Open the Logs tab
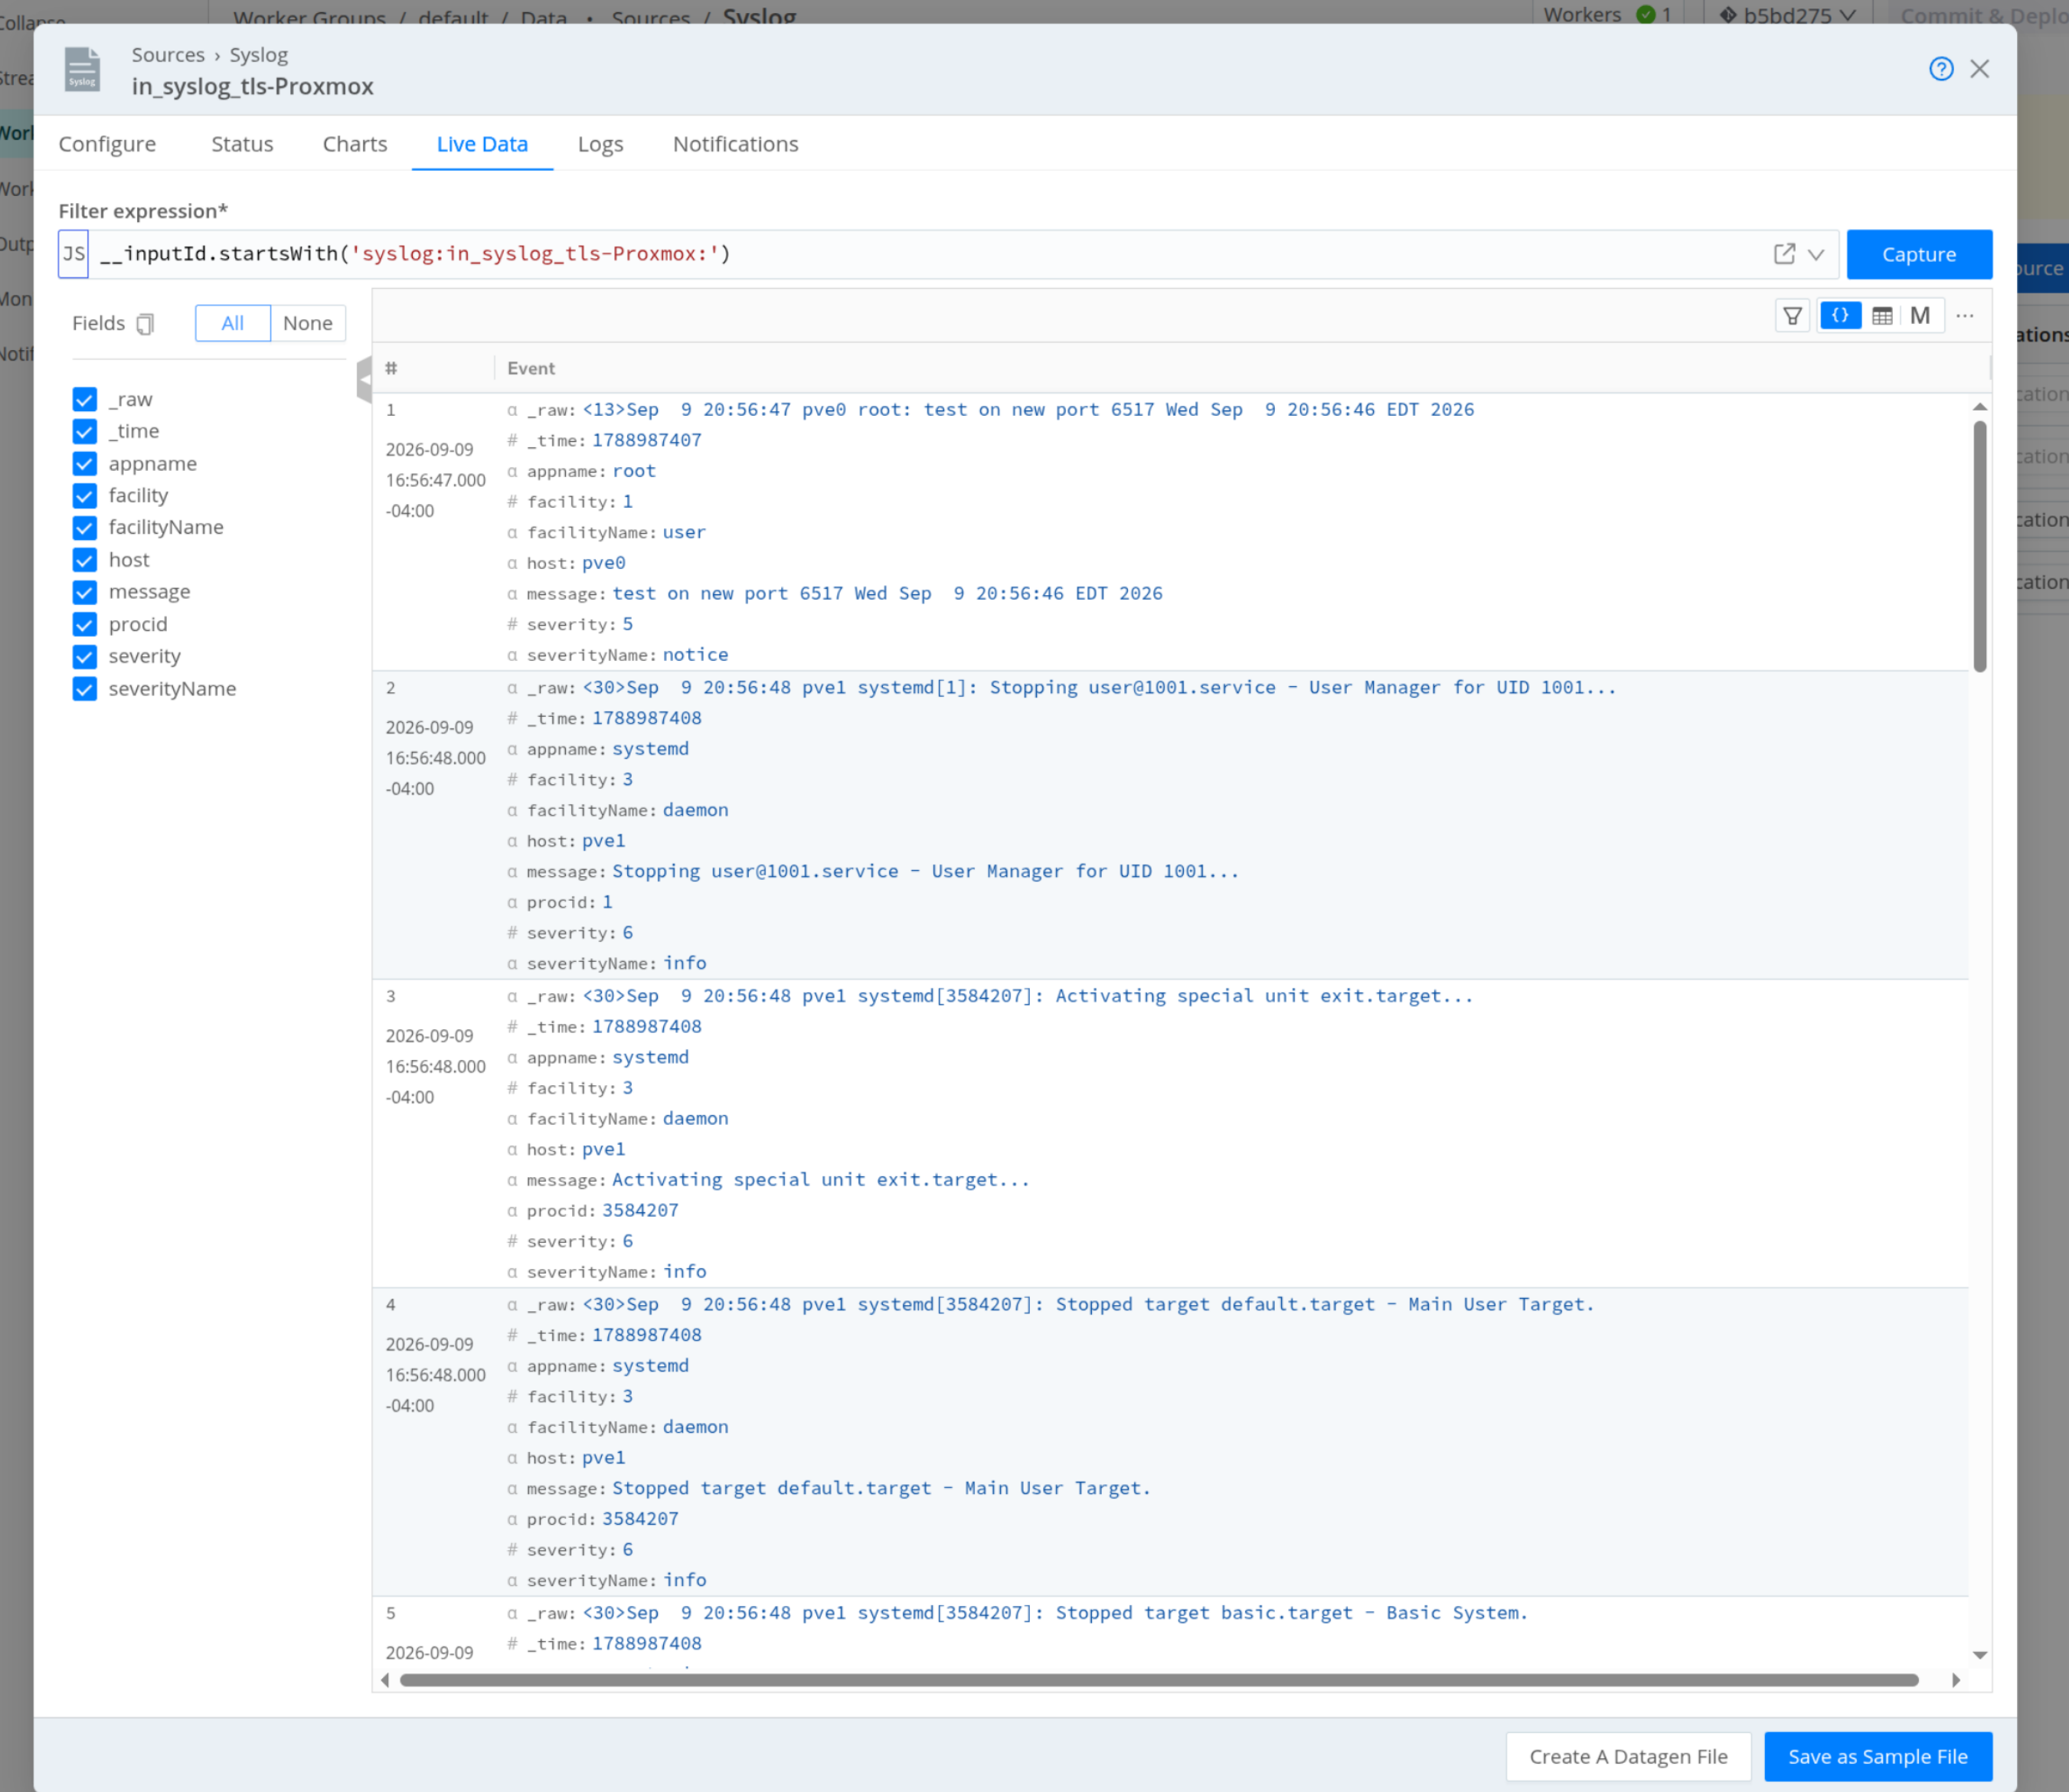Screen dimensions: 2069x1792 (600, 144)
